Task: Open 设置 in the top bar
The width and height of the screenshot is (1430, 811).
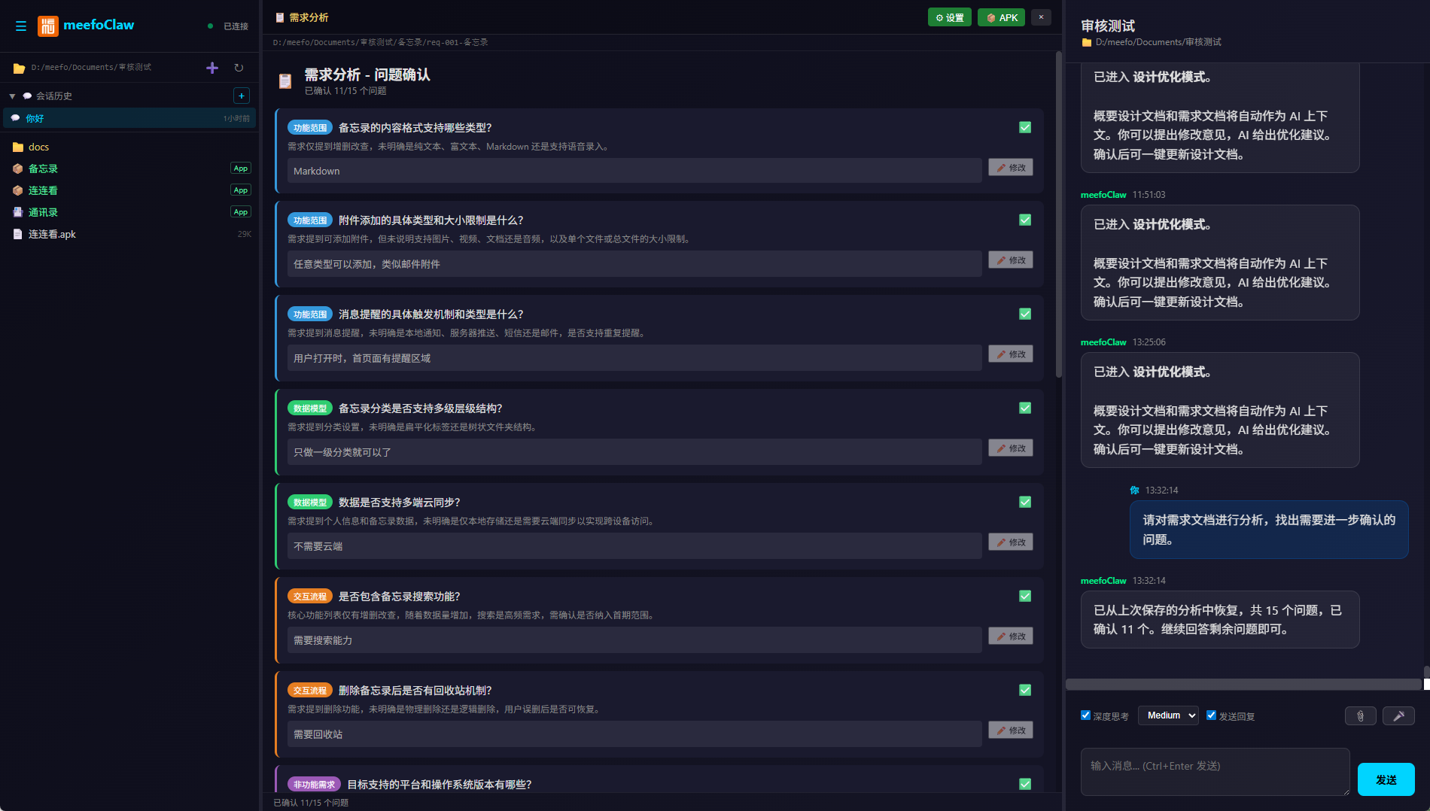Action: click(x=950, y=17)
